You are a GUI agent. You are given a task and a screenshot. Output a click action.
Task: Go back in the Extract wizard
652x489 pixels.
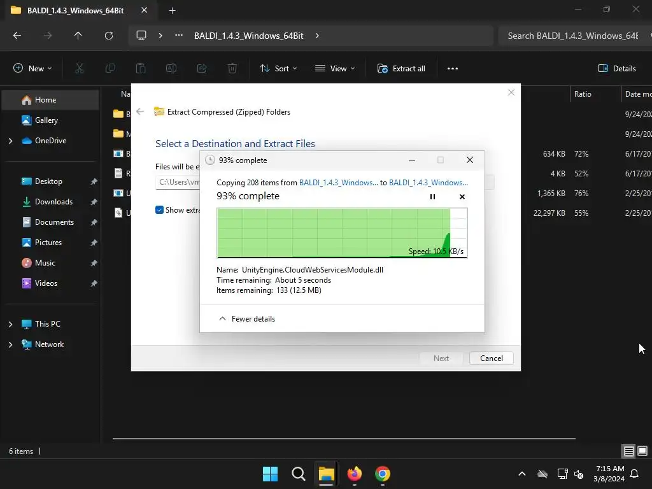coord(140,111)
